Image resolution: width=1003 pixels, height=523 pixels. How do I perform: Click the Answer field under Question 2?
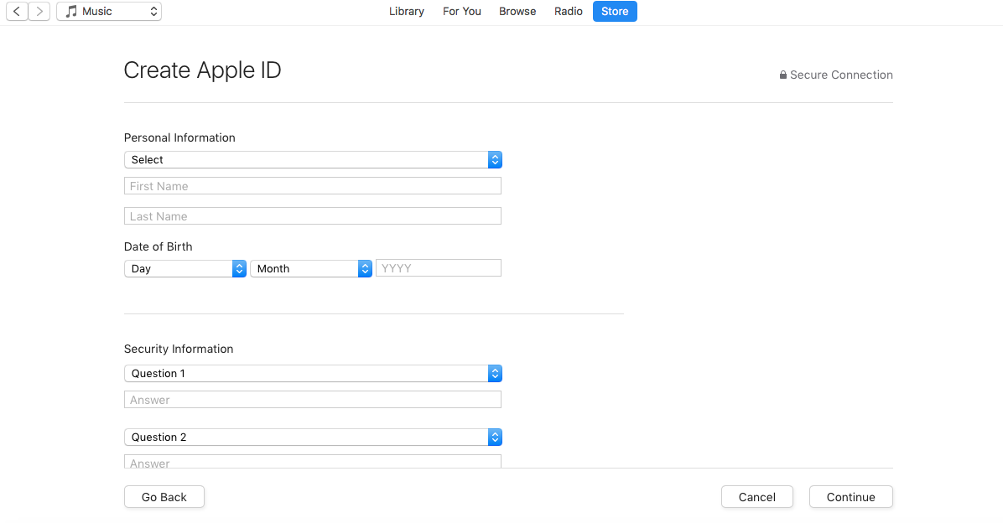click(x=313, y=462)
